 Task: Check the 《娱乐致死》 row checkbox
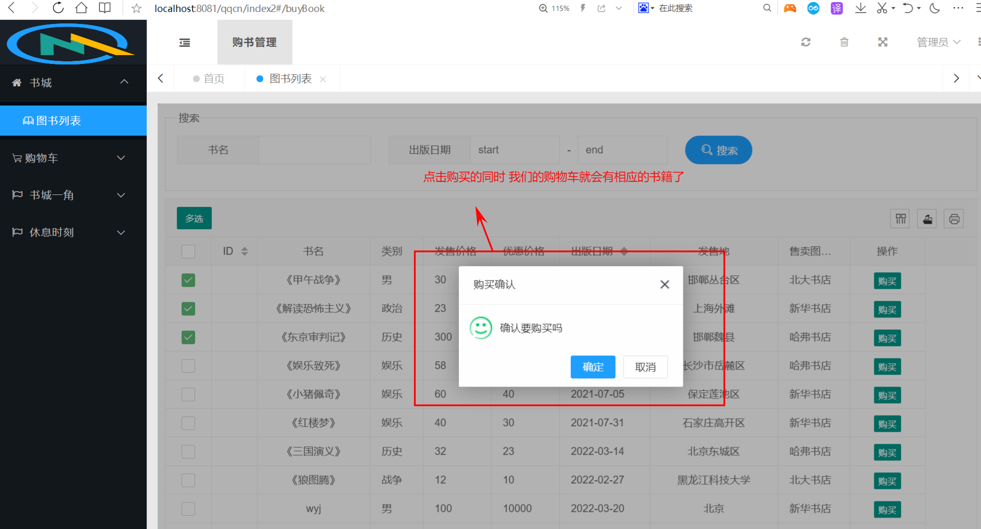tap(188, 366)
